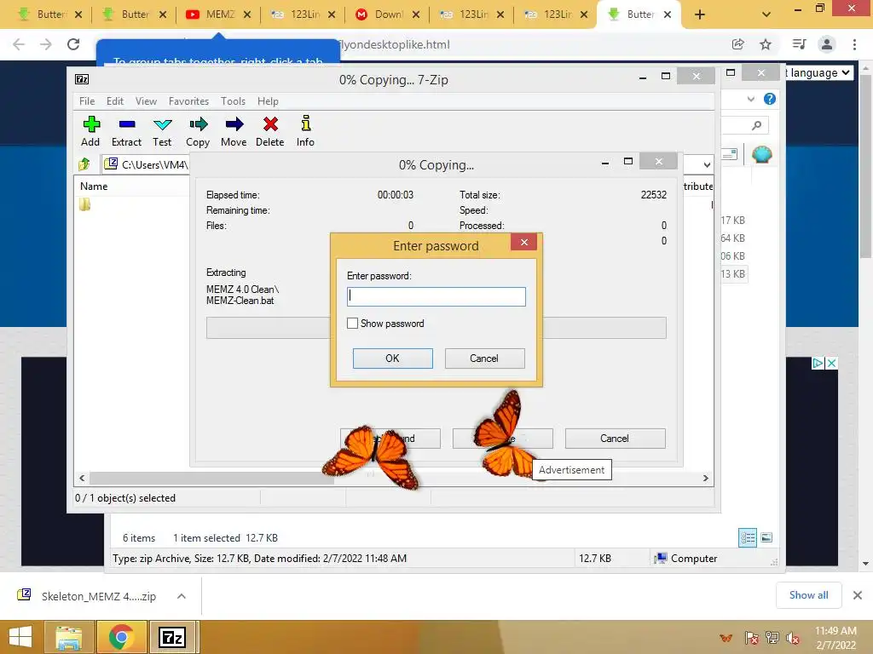Screen dimensions: 873x654
Task: Click the Explorer search magnifier icon
Action: [756, 126]
